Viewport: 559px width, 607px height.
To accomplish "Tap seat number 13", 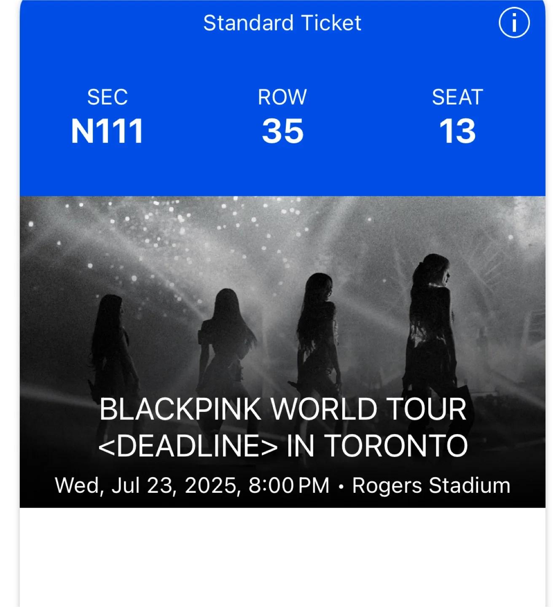I will click(457, 131).
